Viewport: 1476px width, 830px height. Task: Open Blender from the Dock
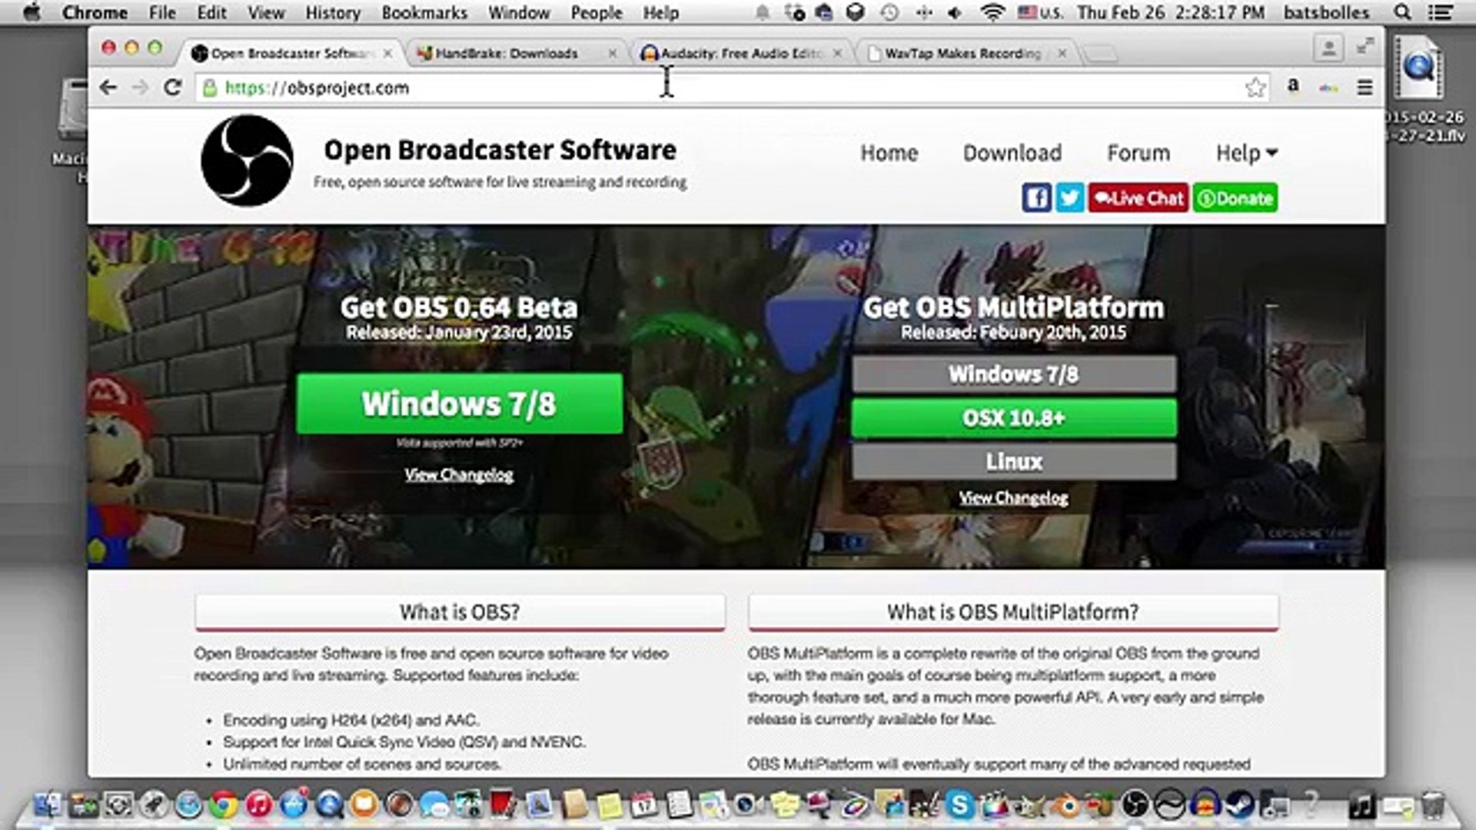point(1065,805)
